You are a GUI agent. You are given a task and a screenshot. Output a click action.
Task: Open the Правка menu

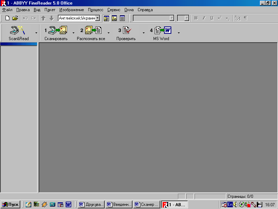(23, 10)
